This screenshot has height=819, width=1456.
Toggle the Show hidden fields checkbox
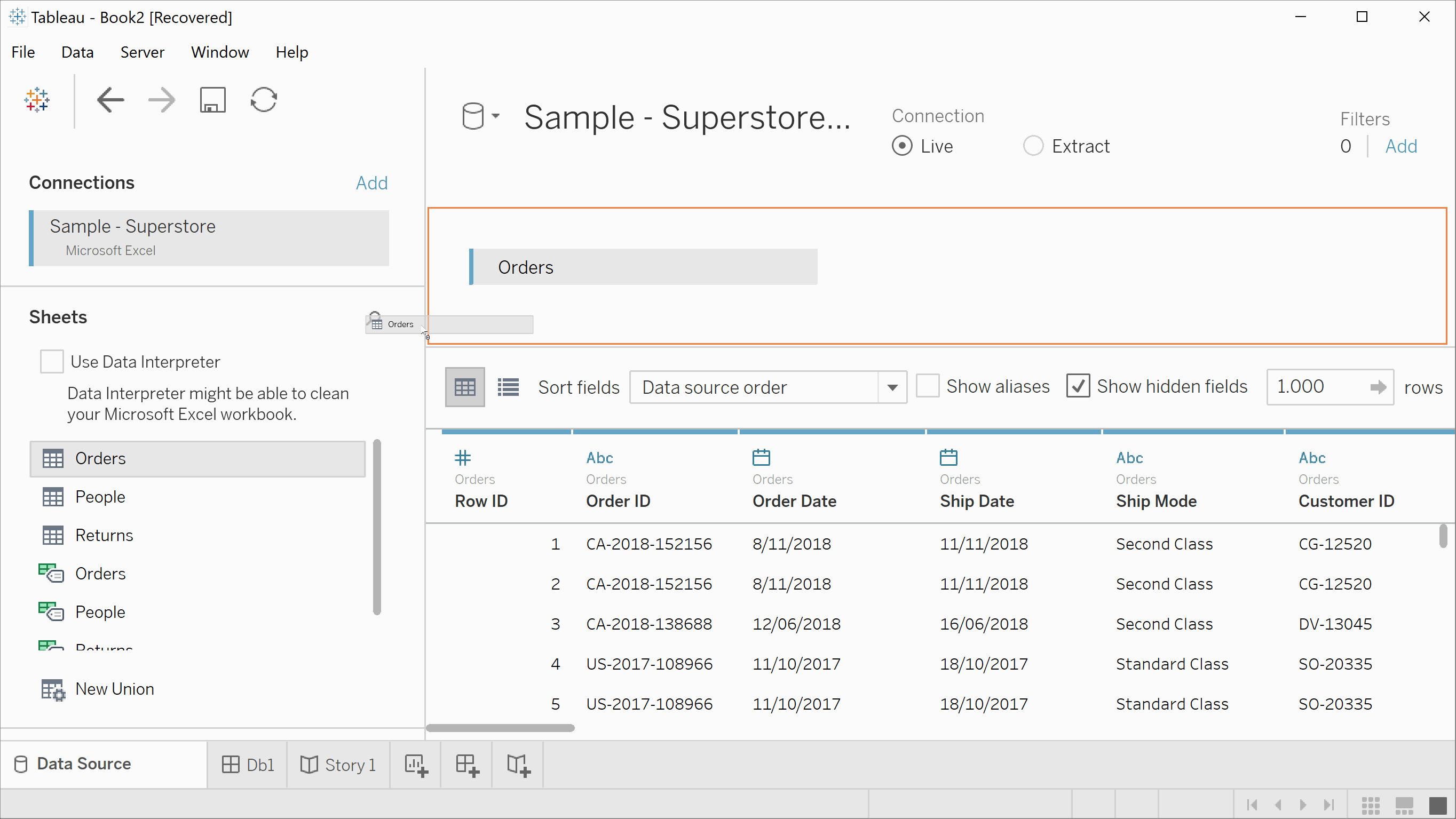(x=1079, y=386)
